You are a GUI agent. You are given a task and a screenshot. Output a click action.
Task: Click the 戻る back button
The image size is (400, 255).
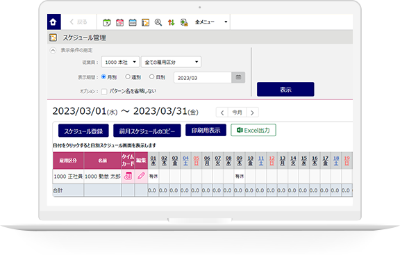[x=78, y=22]
